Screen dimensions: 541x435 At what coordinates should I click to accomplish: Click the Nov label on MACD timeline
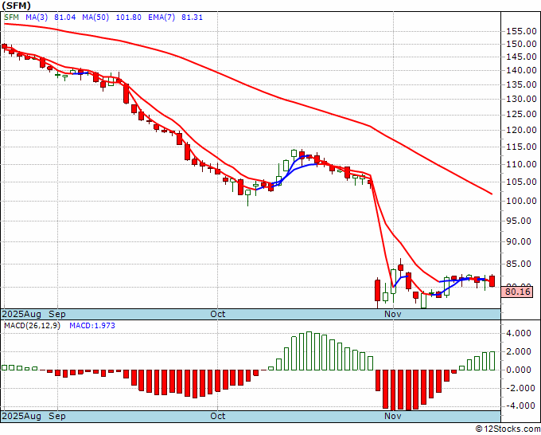[393, 416]
